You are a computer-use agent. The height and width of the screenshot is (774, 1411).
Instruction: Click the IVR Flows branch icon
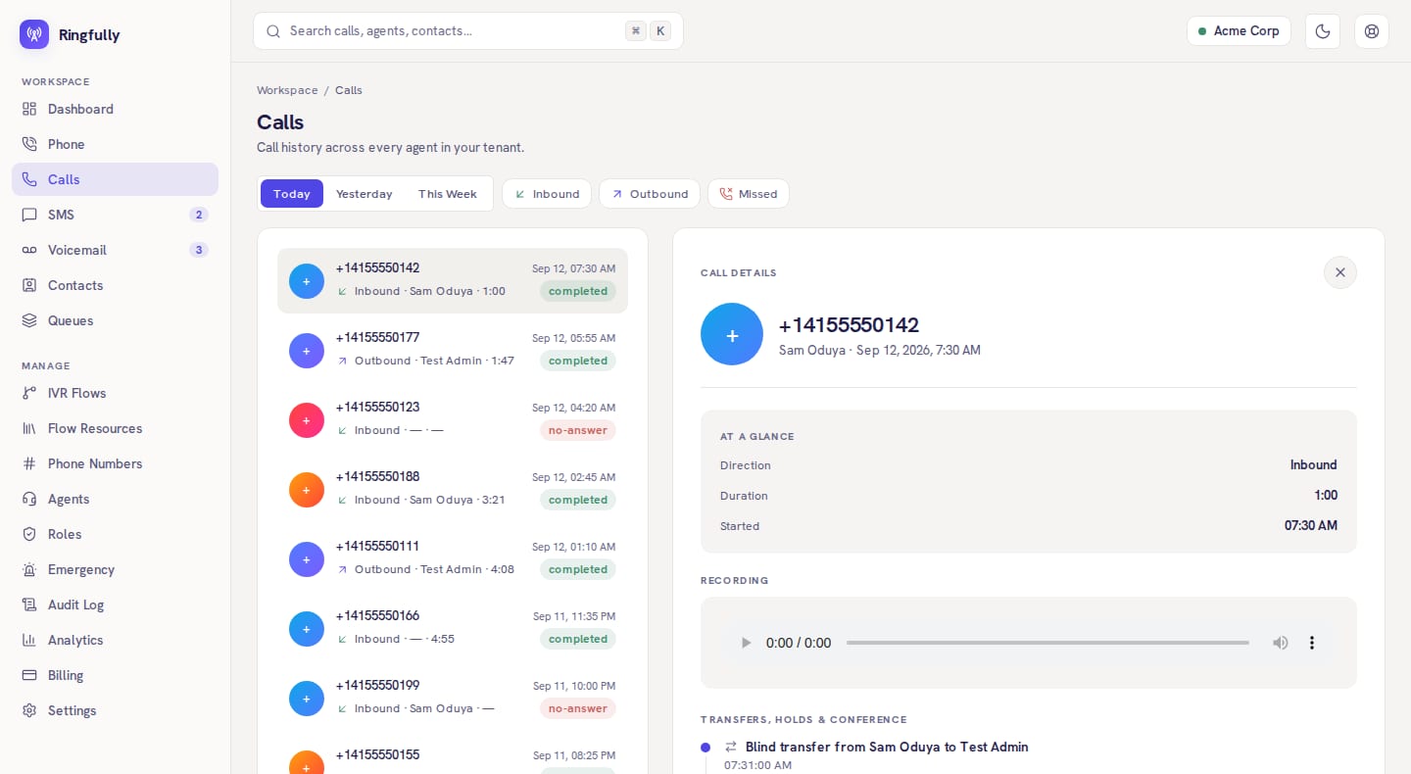pos(29,393)
